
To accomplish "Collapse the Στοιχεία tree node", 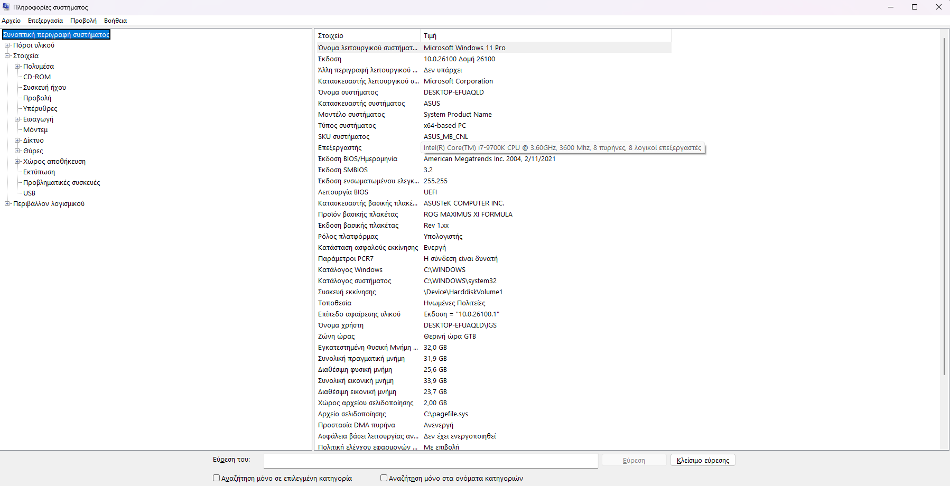I will point(7,56).
